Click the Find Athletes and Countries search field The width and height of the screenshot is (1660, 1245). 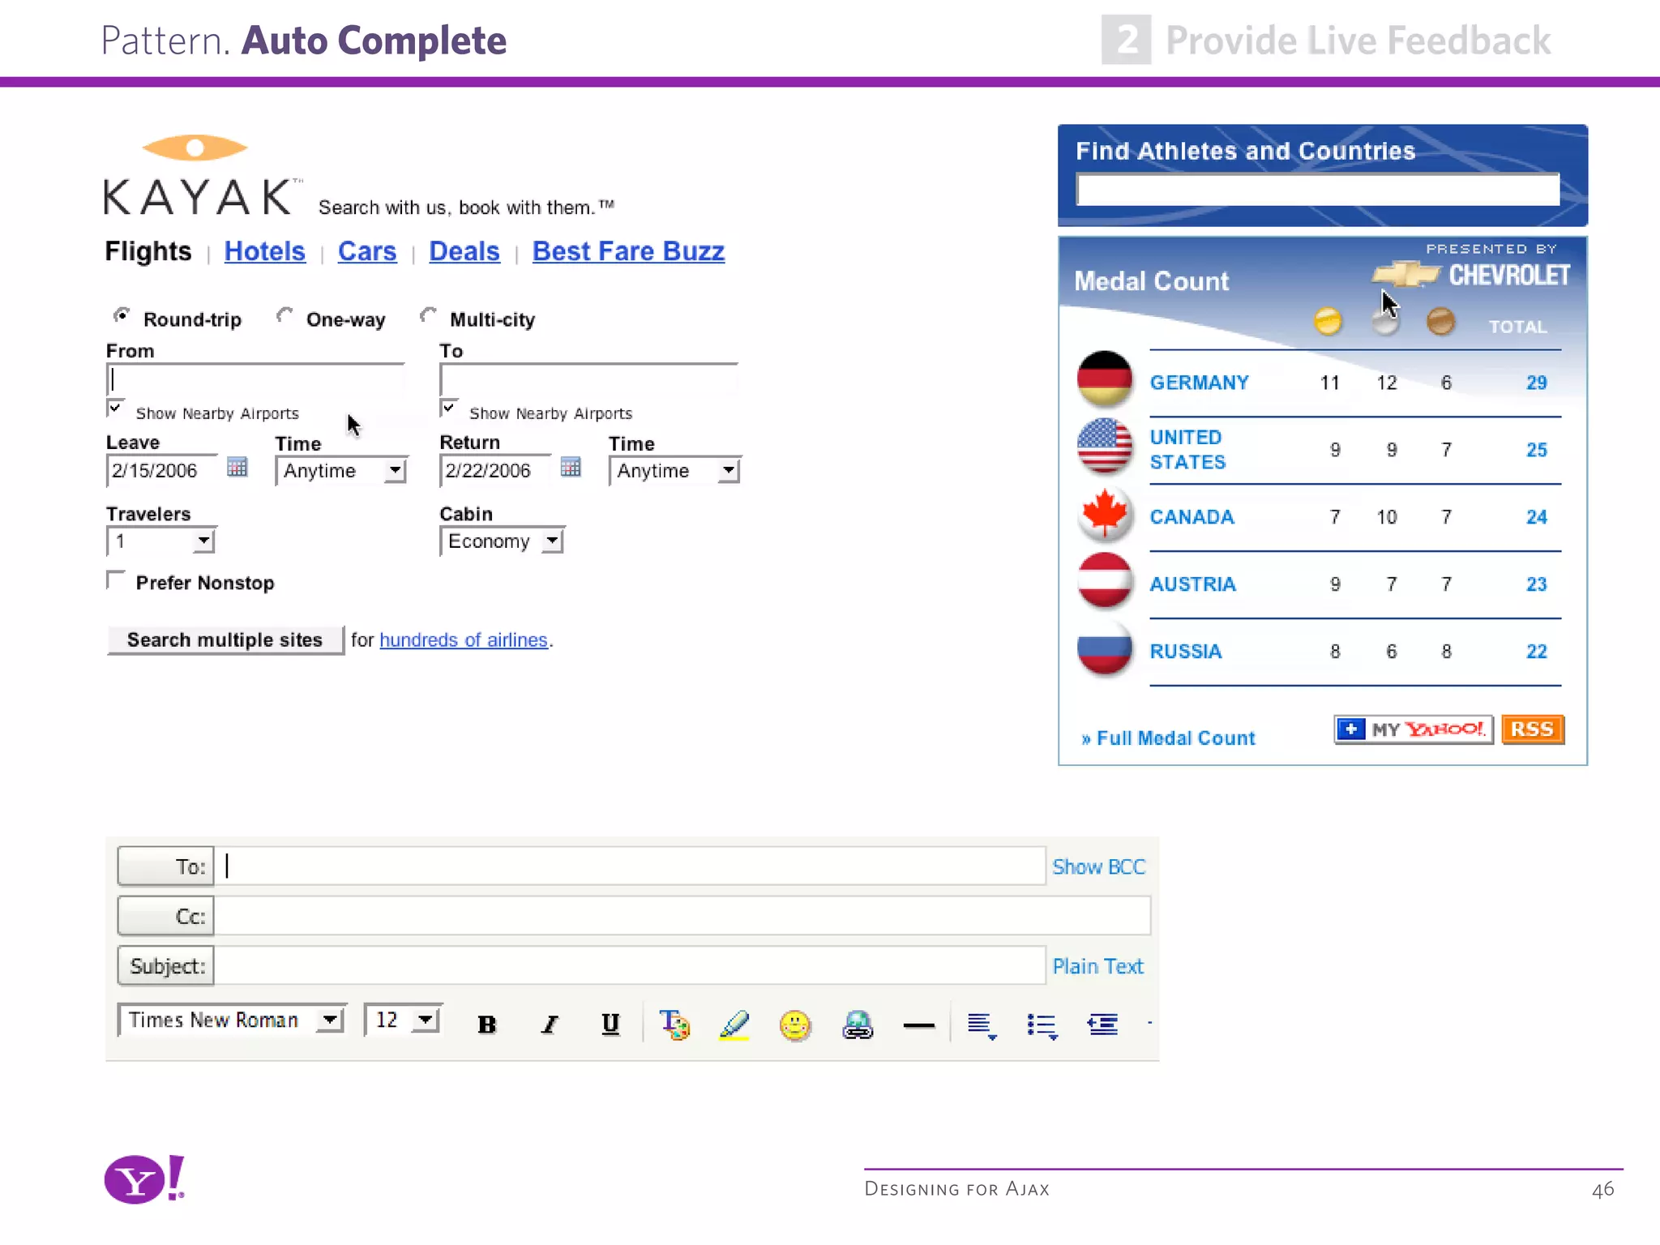point(1317,190)
